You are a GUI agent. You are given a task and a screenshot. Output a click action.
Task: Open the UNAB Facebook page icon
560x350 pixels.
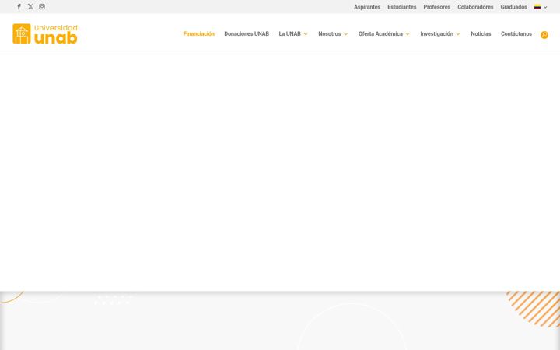(19, 6)
